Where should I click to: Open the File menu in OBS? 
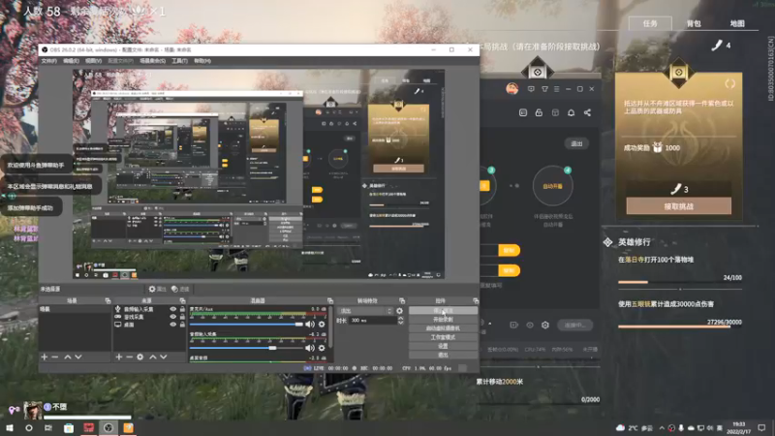[49, 61]
